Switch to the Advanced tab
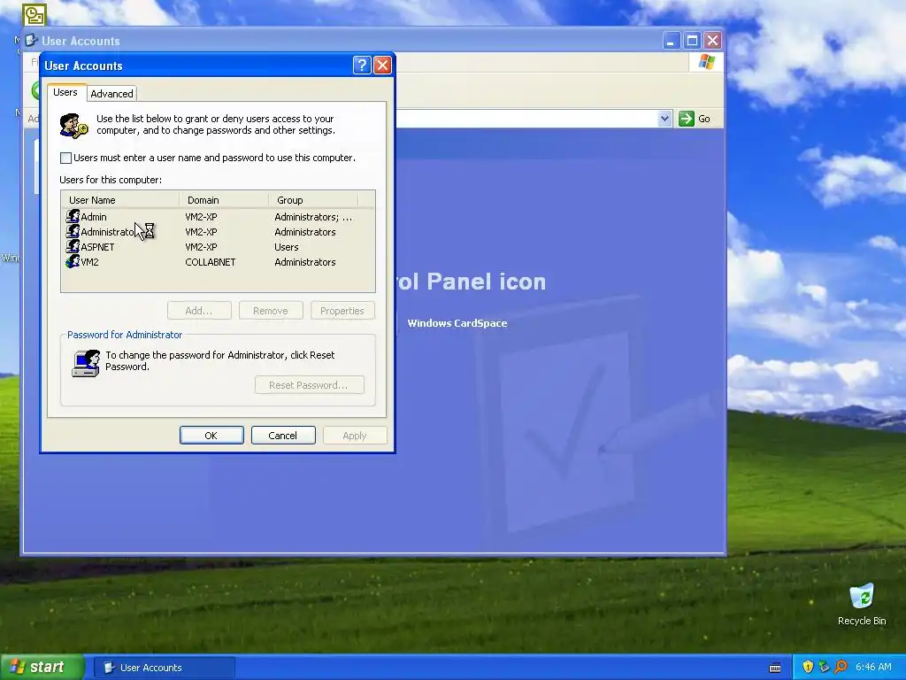 111,94
